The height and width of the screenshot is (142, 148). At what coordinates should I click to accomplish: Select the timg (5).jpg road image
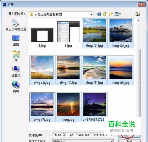(x=94, y=67)
